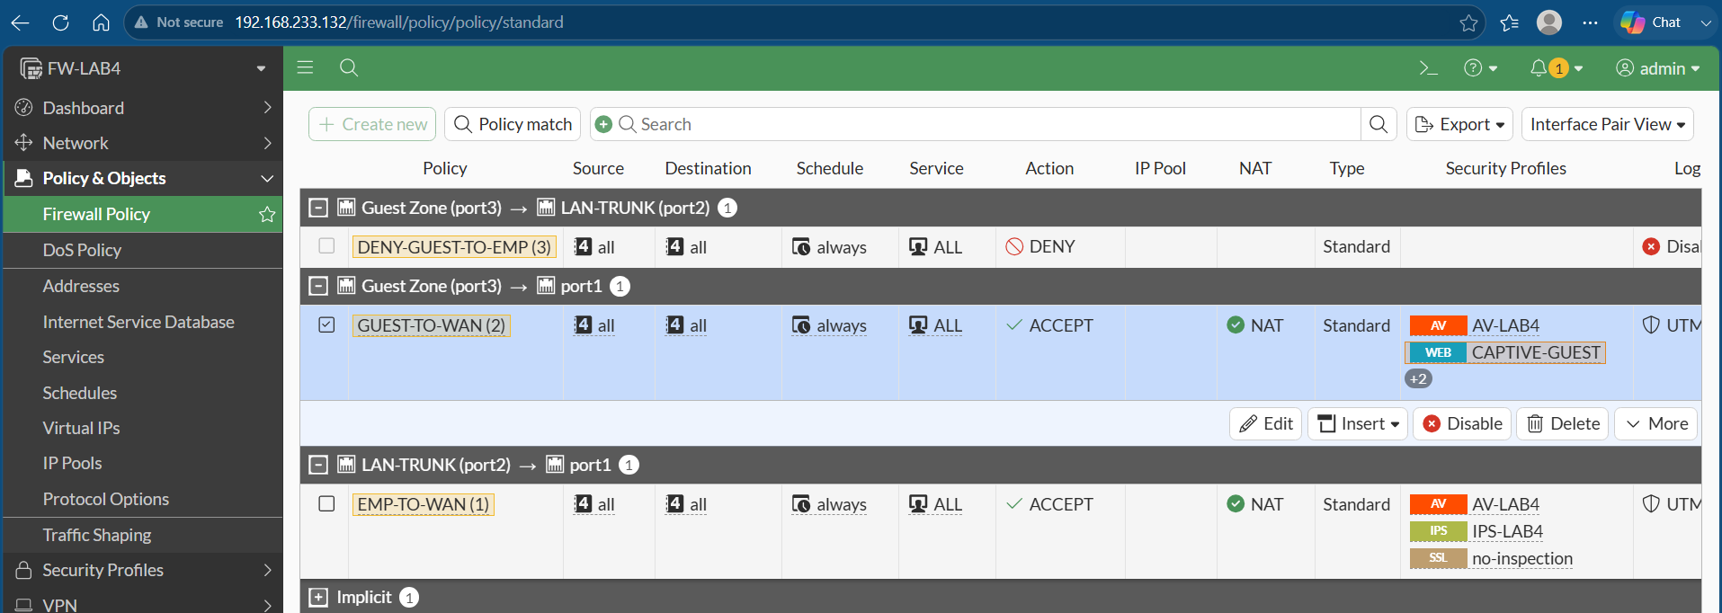Open browser home page
1722x613 pixels.
[x=102, y=22]
